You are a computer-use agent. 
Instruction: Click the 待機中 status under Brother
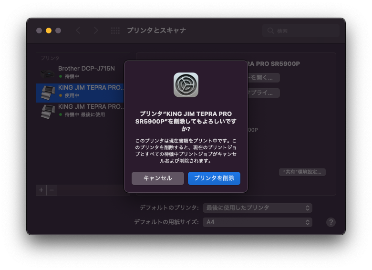(72, 76)
